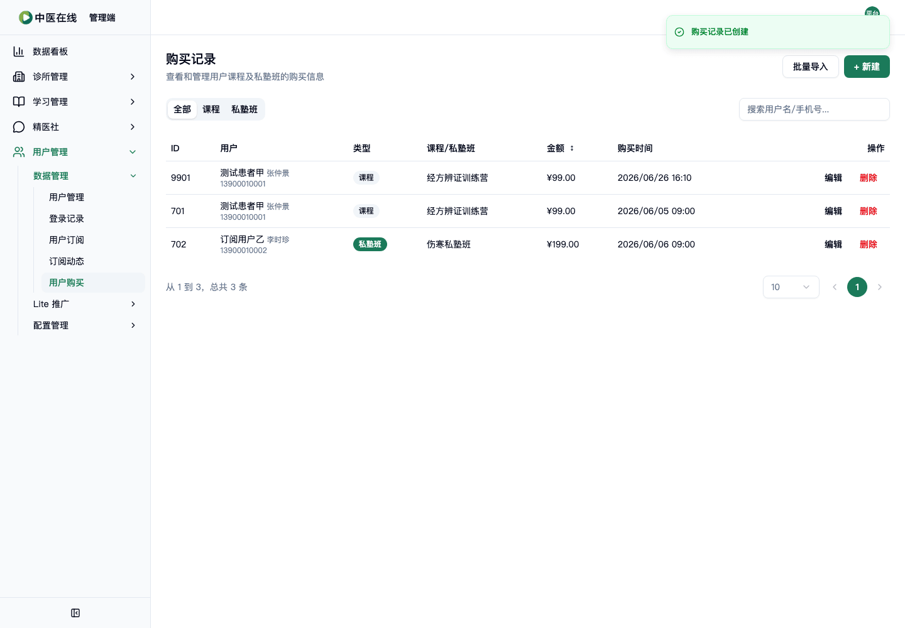Screen dimensions: 905x628
Task: Edit record 702
Action: coord(833,244)
